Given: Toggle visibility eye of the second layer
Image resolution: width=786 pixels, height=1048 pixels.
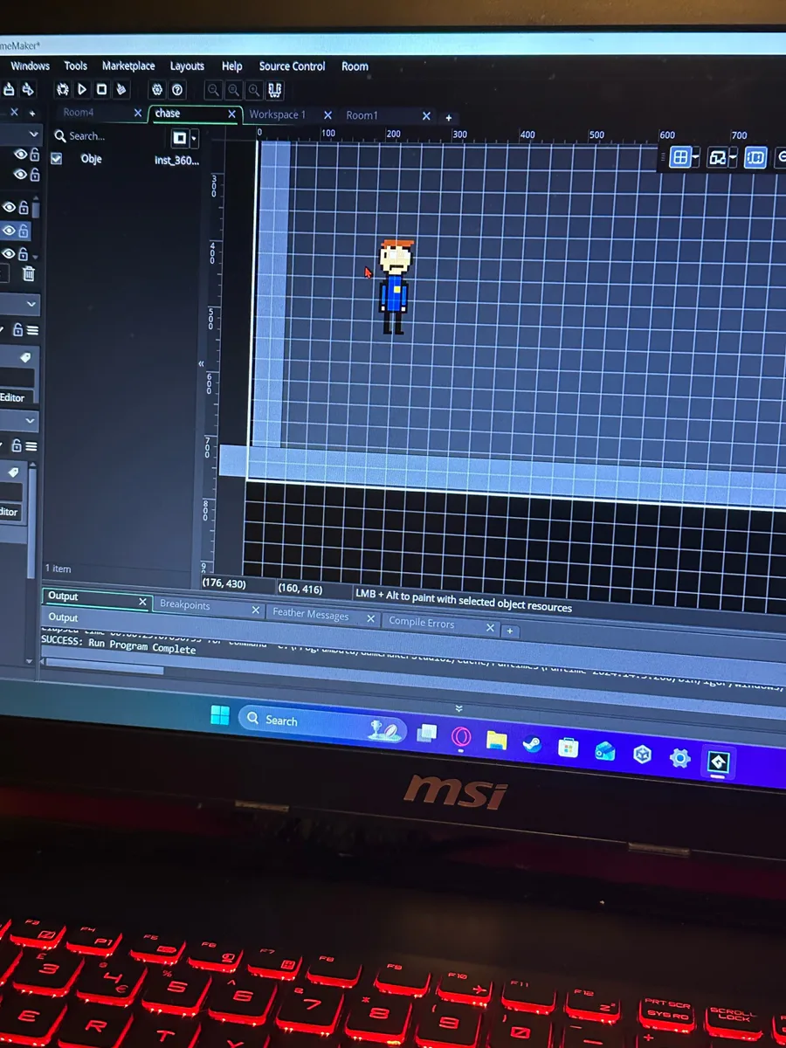Looking at the screenshot, I should point(20,175).
